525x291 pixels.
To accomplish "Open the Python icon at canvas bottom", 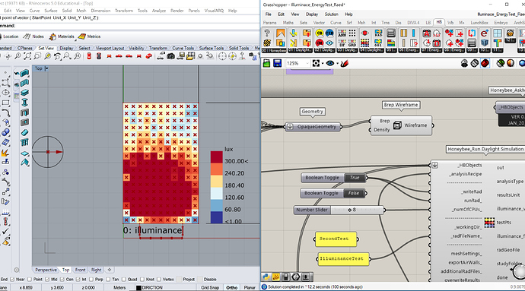I will (266, 277).
